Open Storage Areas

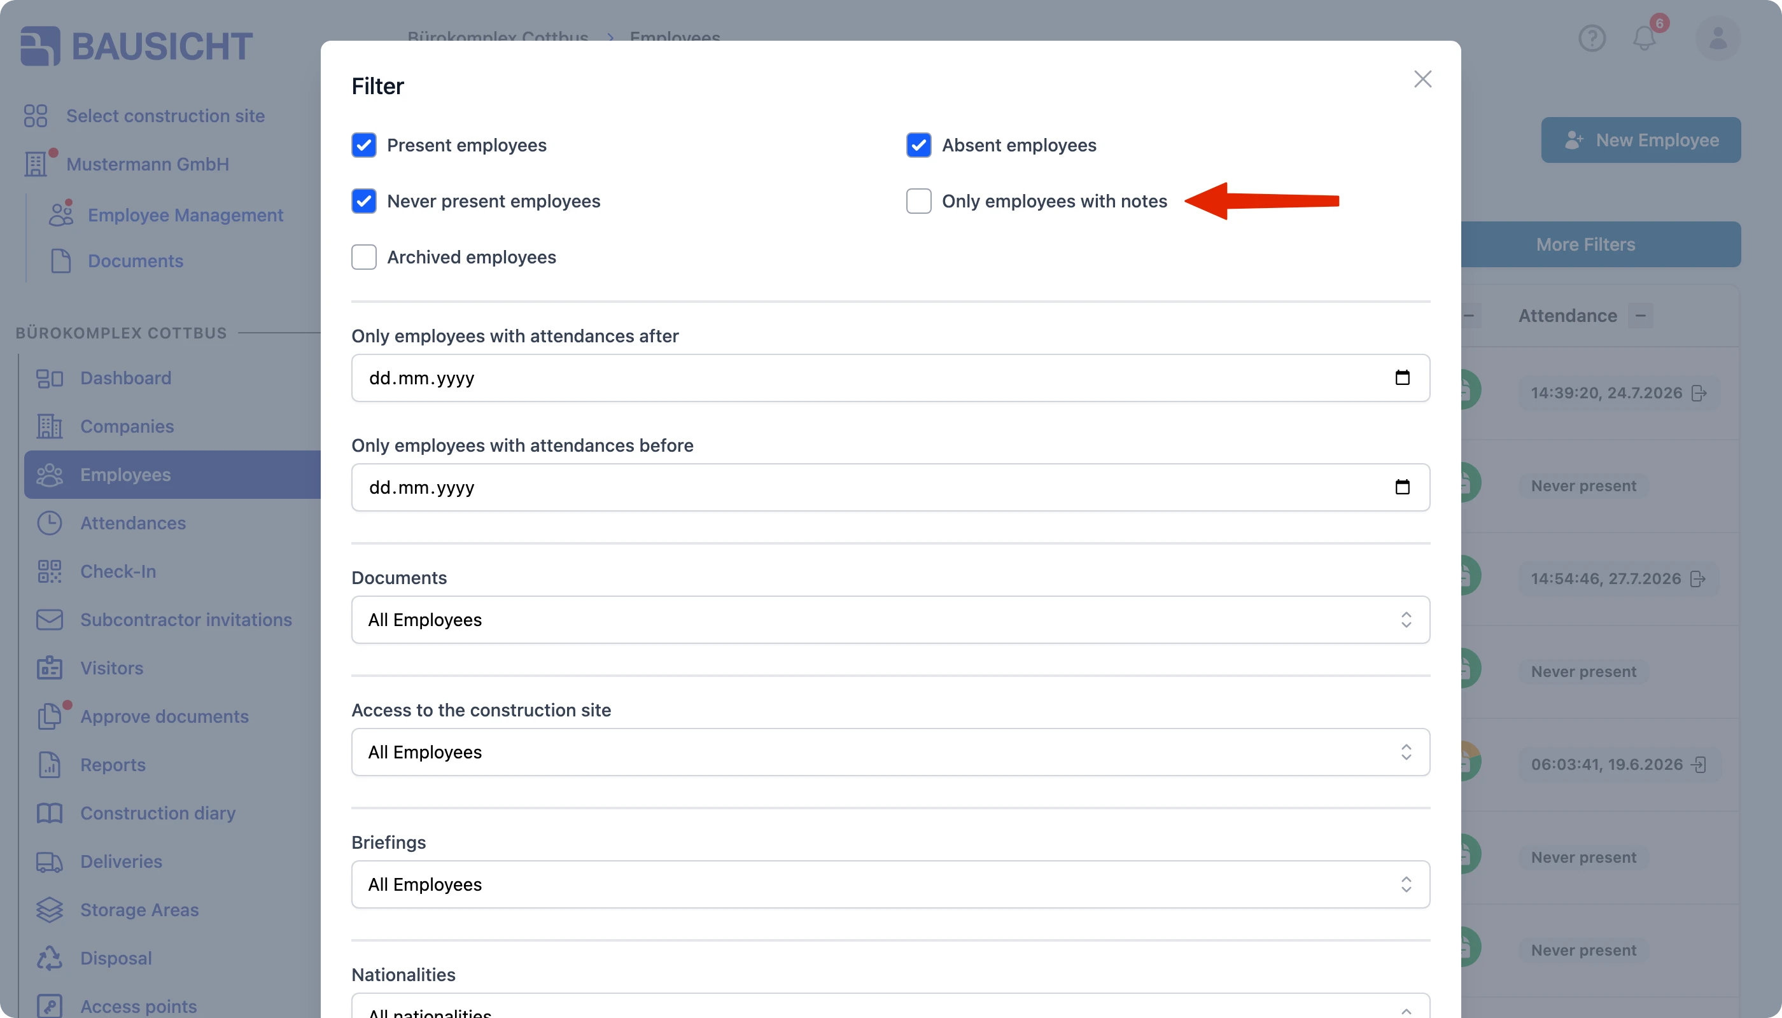(x=139, y=909)
